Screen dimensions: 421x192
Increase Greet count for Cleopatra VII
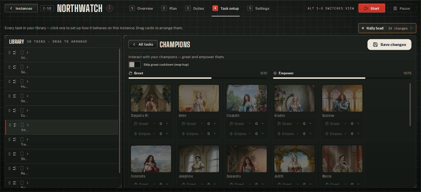pyautogui.click(x=167, y=124)
